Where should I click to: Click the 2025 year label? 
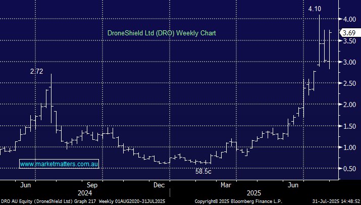(254, 193)
